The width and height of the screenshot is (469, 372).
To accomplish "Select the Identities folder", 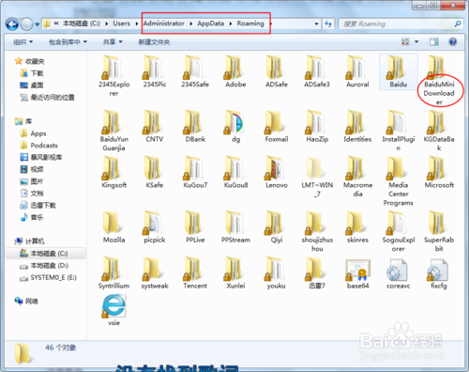I will [357, 126].
